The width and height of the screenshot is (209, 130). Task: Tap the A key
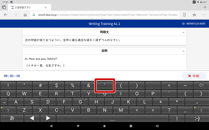tap(16, 102)
